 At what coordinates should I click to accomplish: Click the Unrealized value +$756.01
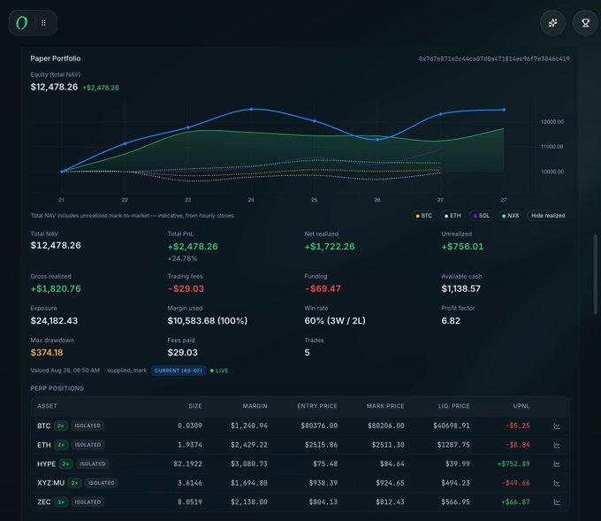pyautogui.click(x=462, y=247)
